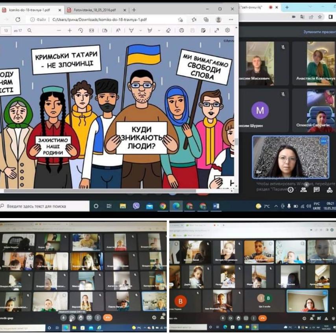Zoom out the PDF with minus icon

(59, 30)
